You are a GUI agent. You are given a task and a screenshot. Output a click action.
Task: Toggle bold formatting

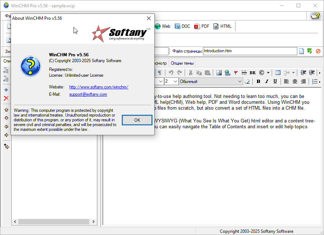(x=258, y=82)
